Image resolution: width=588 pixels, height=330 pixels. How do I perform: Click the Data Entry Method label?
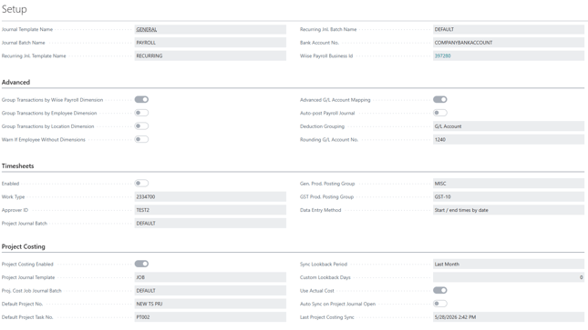coord(321,210)
